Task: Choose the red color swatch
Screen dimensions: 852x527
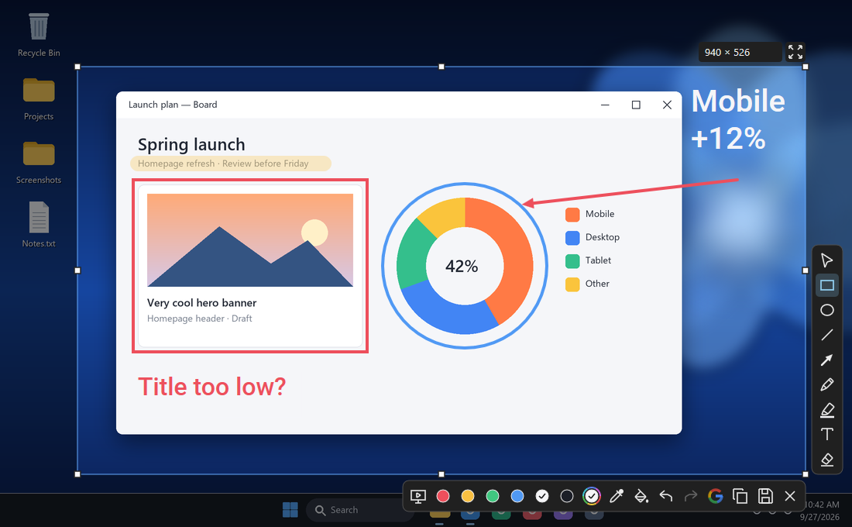Action: coord(443,496)
